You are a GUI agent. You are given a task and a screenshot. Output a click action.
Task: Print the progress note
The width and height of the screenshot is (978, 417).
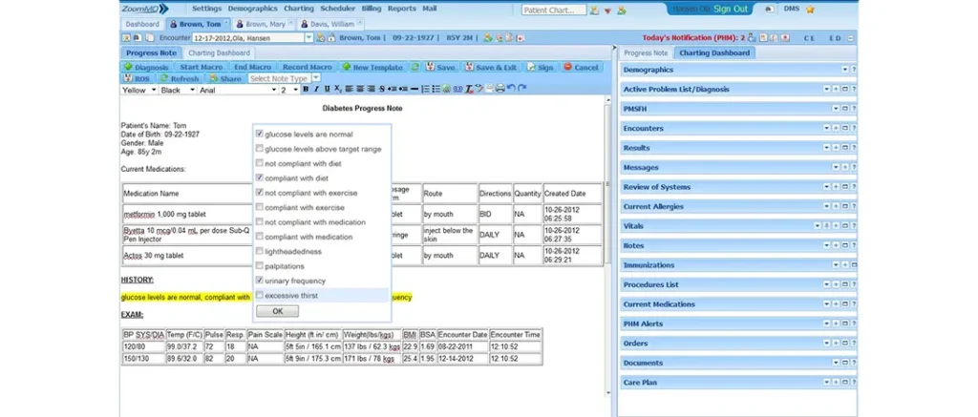500,89
